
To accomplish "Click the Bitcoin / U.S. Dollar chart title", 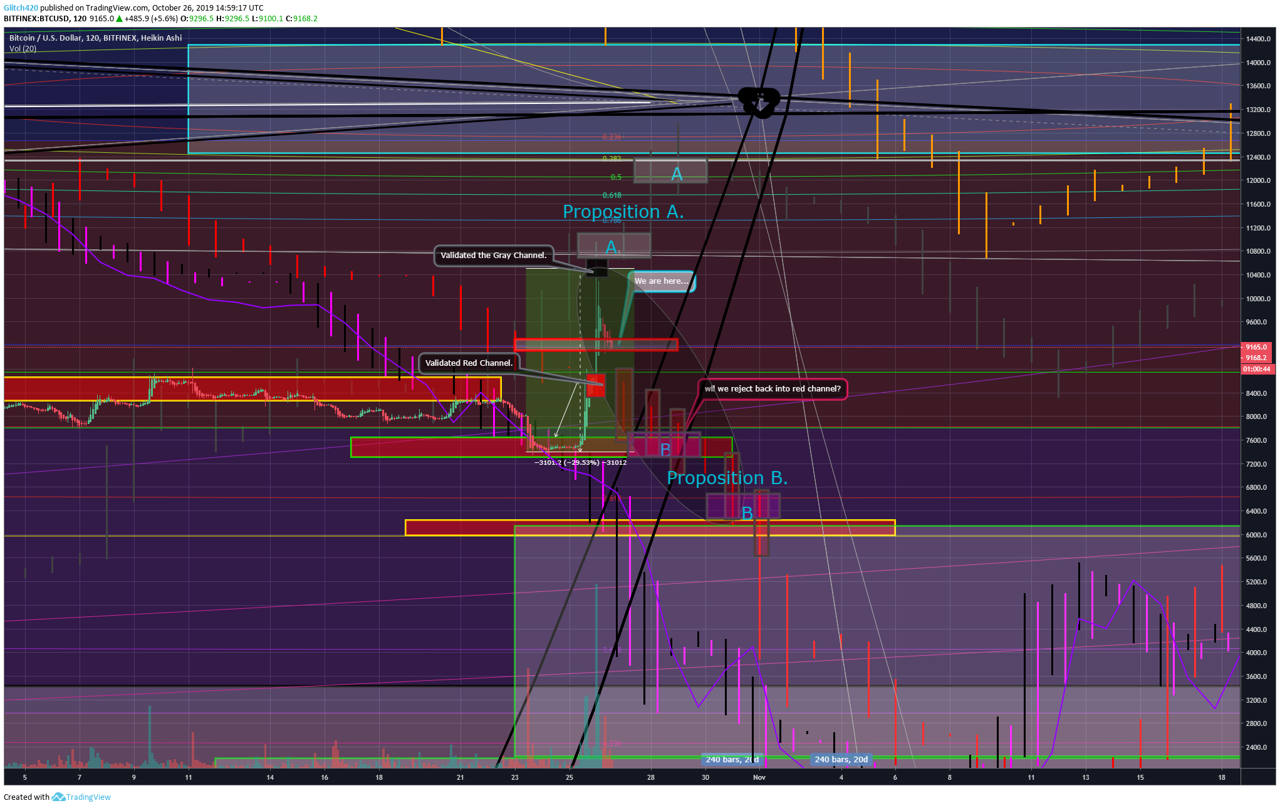I will click(x=96, y=38).
